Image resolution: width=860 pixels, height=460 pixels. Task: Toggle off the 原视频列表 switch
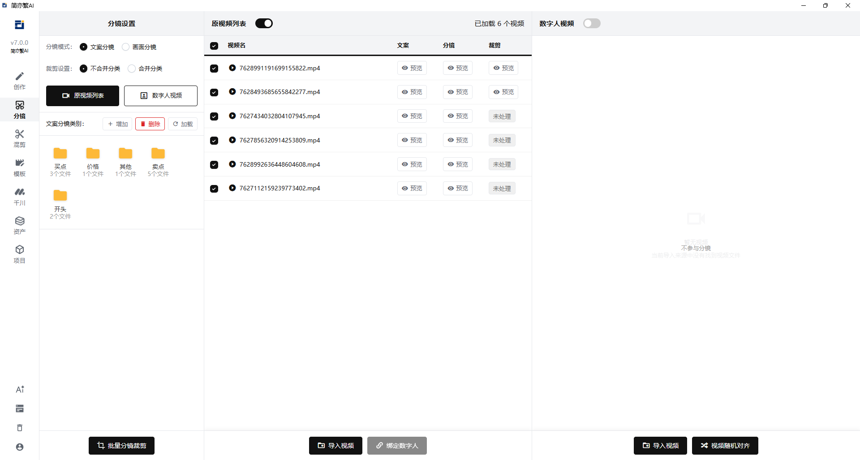click(x=264, y=23)
